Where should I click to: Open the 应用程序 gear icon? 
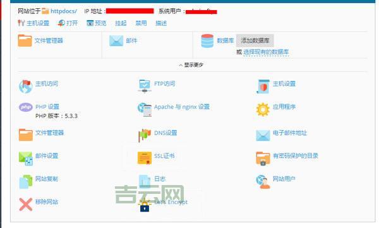pos(263,109)
